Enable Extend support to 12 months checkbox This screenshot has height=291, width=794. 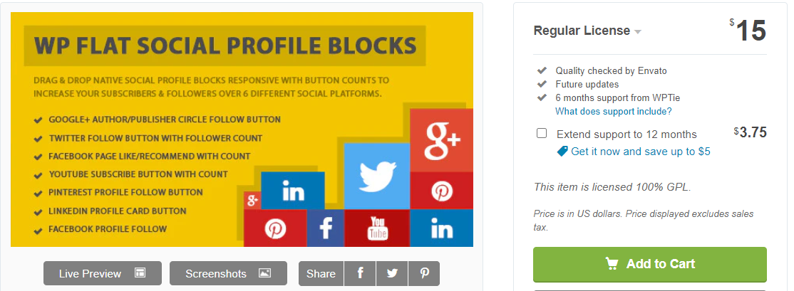click(542, 133)
